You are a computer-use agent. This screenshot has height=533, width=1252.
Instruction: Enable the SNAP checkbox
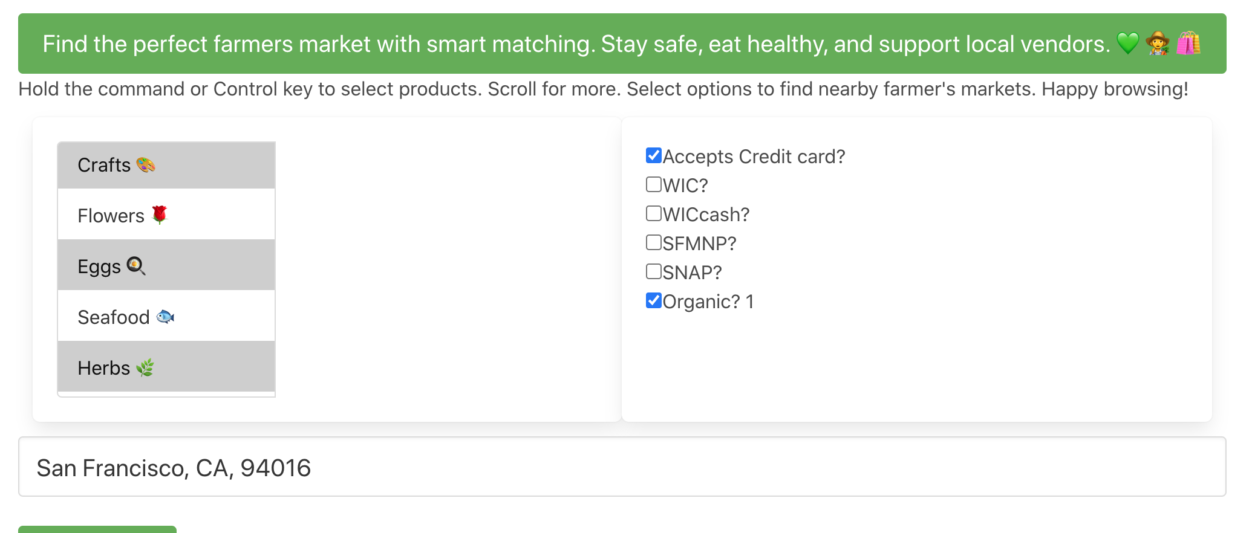coord(654,271)
